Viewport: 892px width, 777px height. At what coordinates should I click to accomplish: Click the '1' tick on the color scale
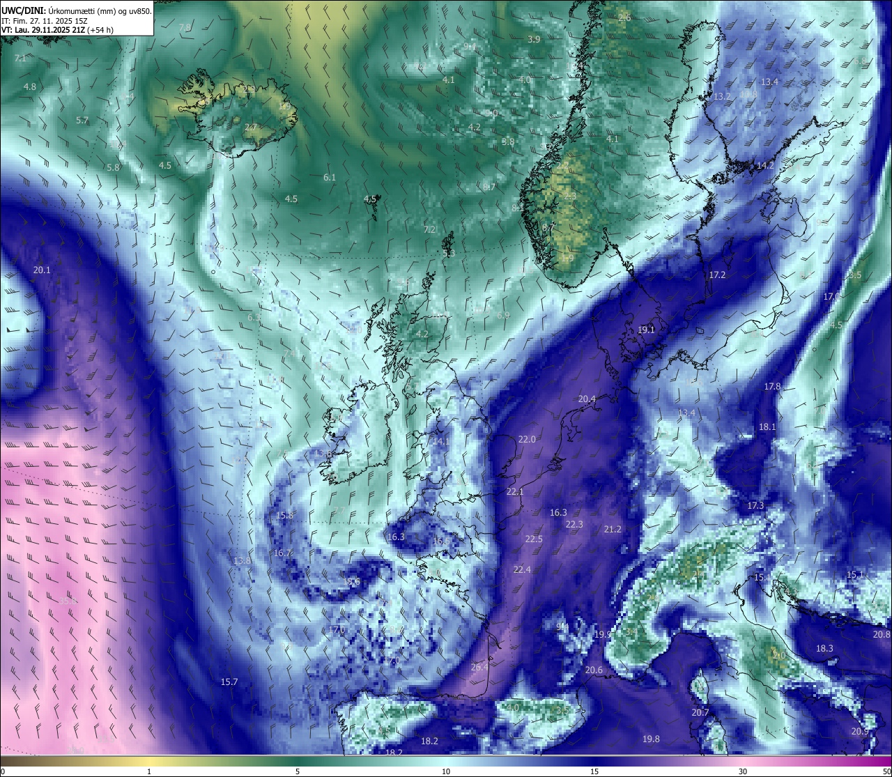[x=149, y=771]
